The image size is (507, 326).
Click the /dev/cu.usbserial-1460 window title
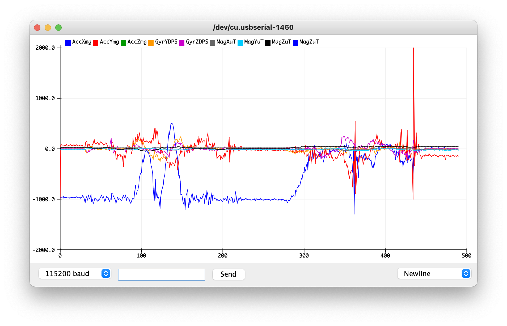coord(253,27)
